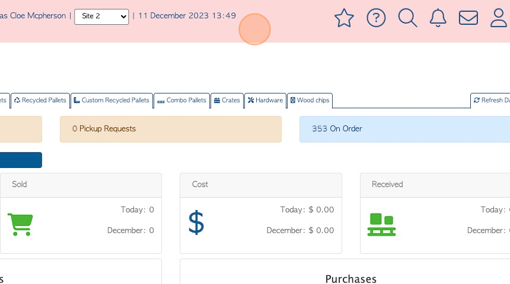This screenshot has width=510, height=284.
Task: Click the blue dollar sign icon
Action: click(196, 222)
